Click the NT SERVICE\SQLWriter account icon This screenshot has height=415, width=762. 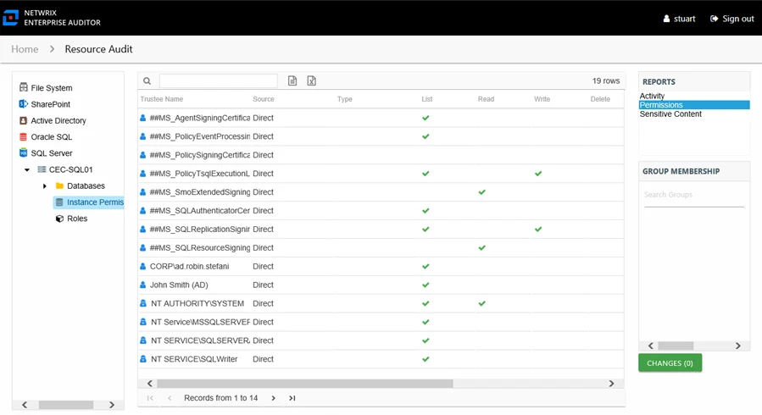coord(143,359)
